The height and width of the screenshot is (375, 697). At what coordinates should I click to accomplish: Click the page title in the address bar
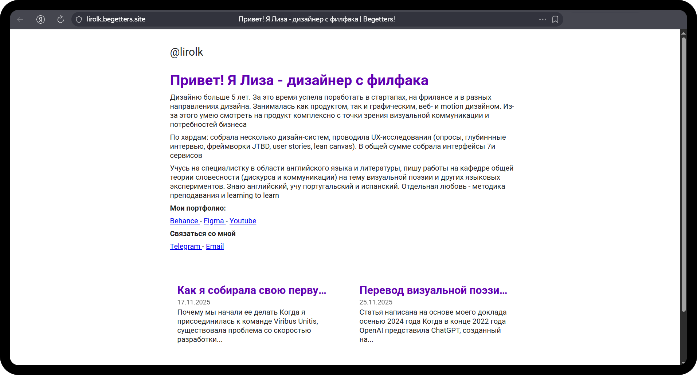(316, 19)
